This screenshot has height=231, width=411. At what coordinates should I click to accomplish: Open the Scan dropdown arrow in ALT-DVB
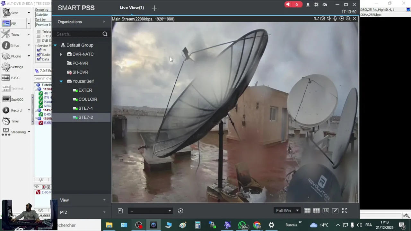(29, 13)
